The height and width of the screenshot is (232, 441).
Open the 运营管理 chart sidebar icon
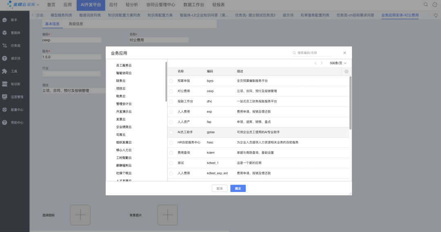(x=4, y=97)
